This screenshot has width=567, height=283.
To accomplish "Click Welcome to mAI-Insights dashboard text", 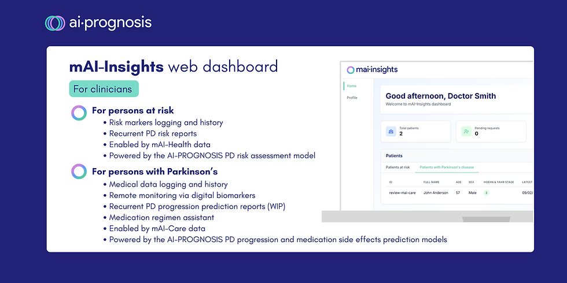I will (x=418, y=105).
